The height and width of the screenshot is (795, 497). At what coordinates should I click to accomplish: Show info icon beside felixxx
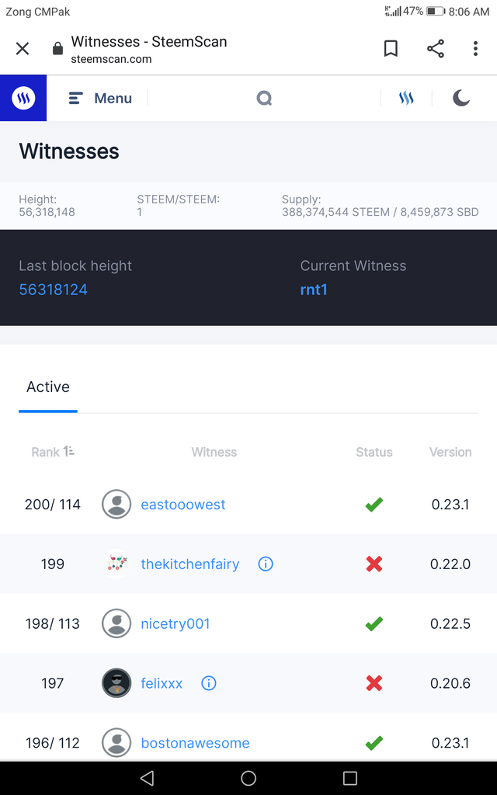tap(209, 683)
